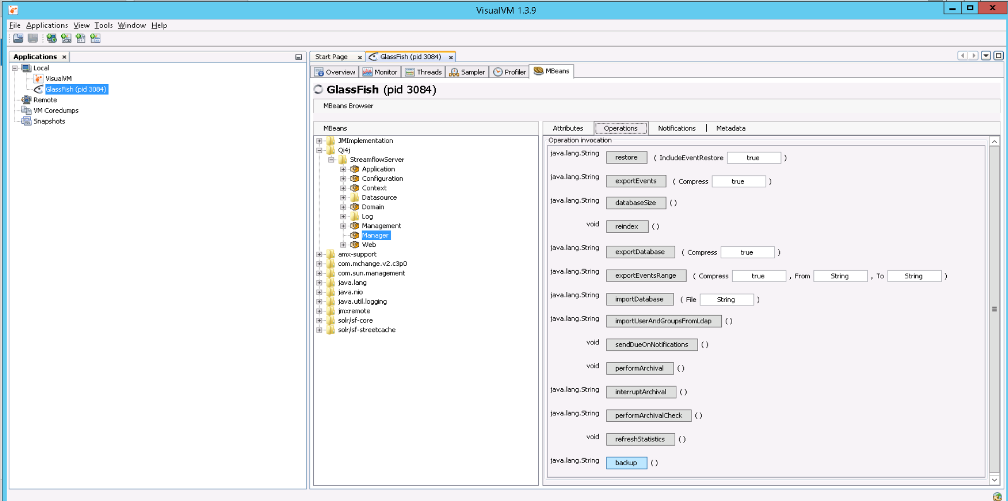Select GlassFish (pid 3084) in Applications tree
This screenshot has width=1008, height=501.
click(76, 89)
